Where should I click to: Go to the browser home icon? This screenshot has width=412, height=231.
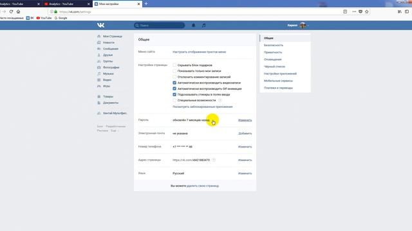tap(19, 12)
